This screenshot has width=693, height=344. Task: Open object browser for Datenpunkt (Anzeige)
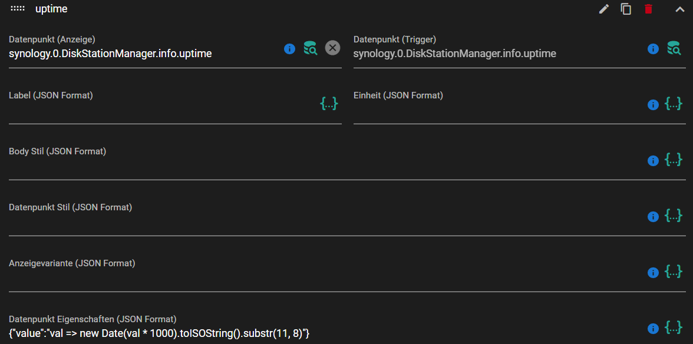point(310,48)
